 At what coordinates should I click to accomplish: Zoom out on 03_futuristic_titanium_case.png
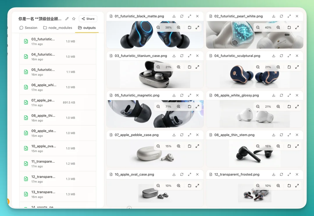158,67
